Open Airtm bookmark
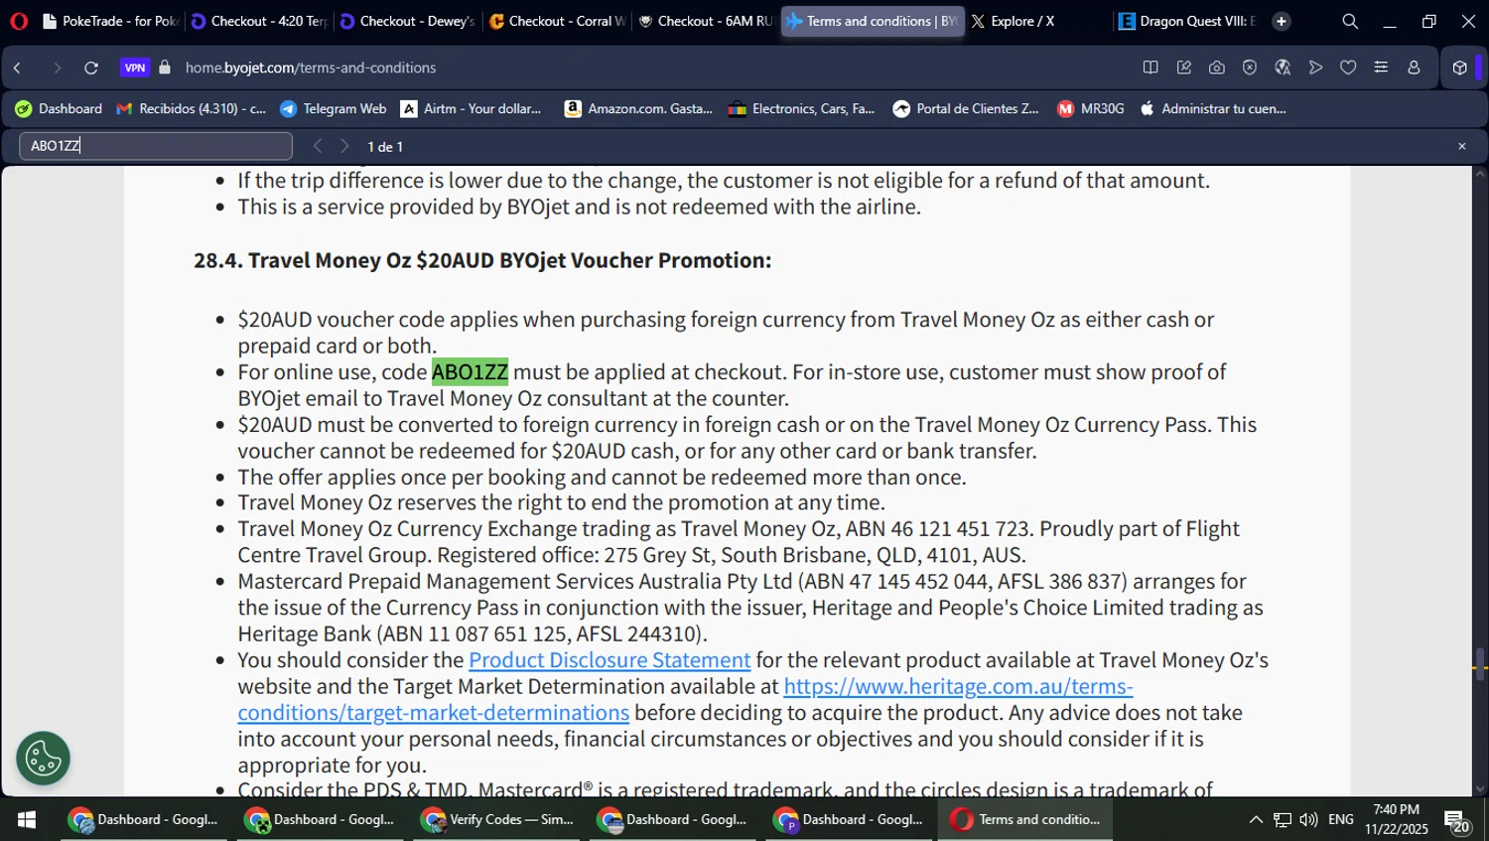Image resolution: width=1489 pixels, height=841 pixels. tap(471, 108)
